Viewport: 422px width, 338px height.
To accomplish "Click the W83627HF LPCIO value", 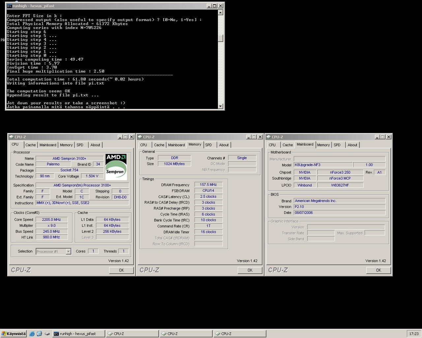I will click(x=340, y=185).
